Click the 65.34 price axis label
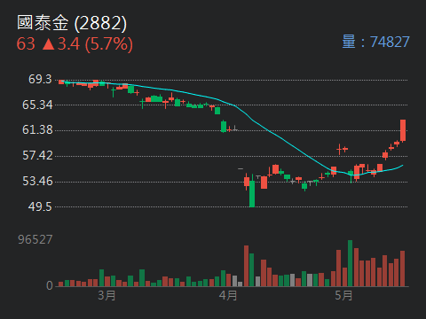The image size is (426, 319). 37,105
